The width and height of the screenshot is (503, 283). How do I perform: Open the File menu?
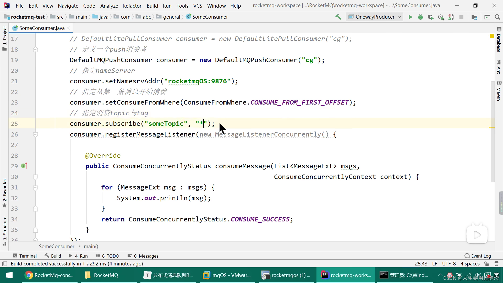[x=19, y=6]
